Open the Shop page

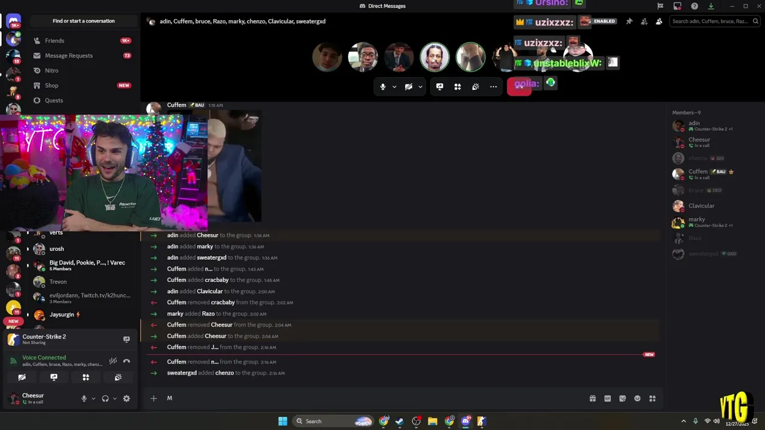tap(83, 85)
